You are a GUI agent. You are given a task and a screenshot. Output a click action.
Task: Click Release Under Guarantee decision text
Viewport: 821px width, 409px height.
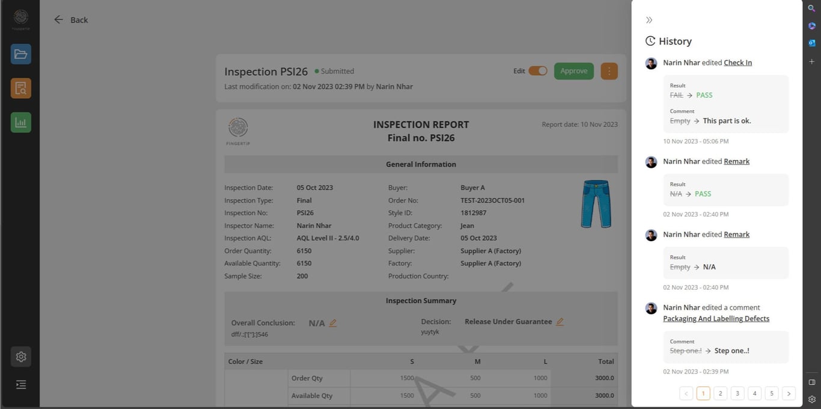[508, 322]
